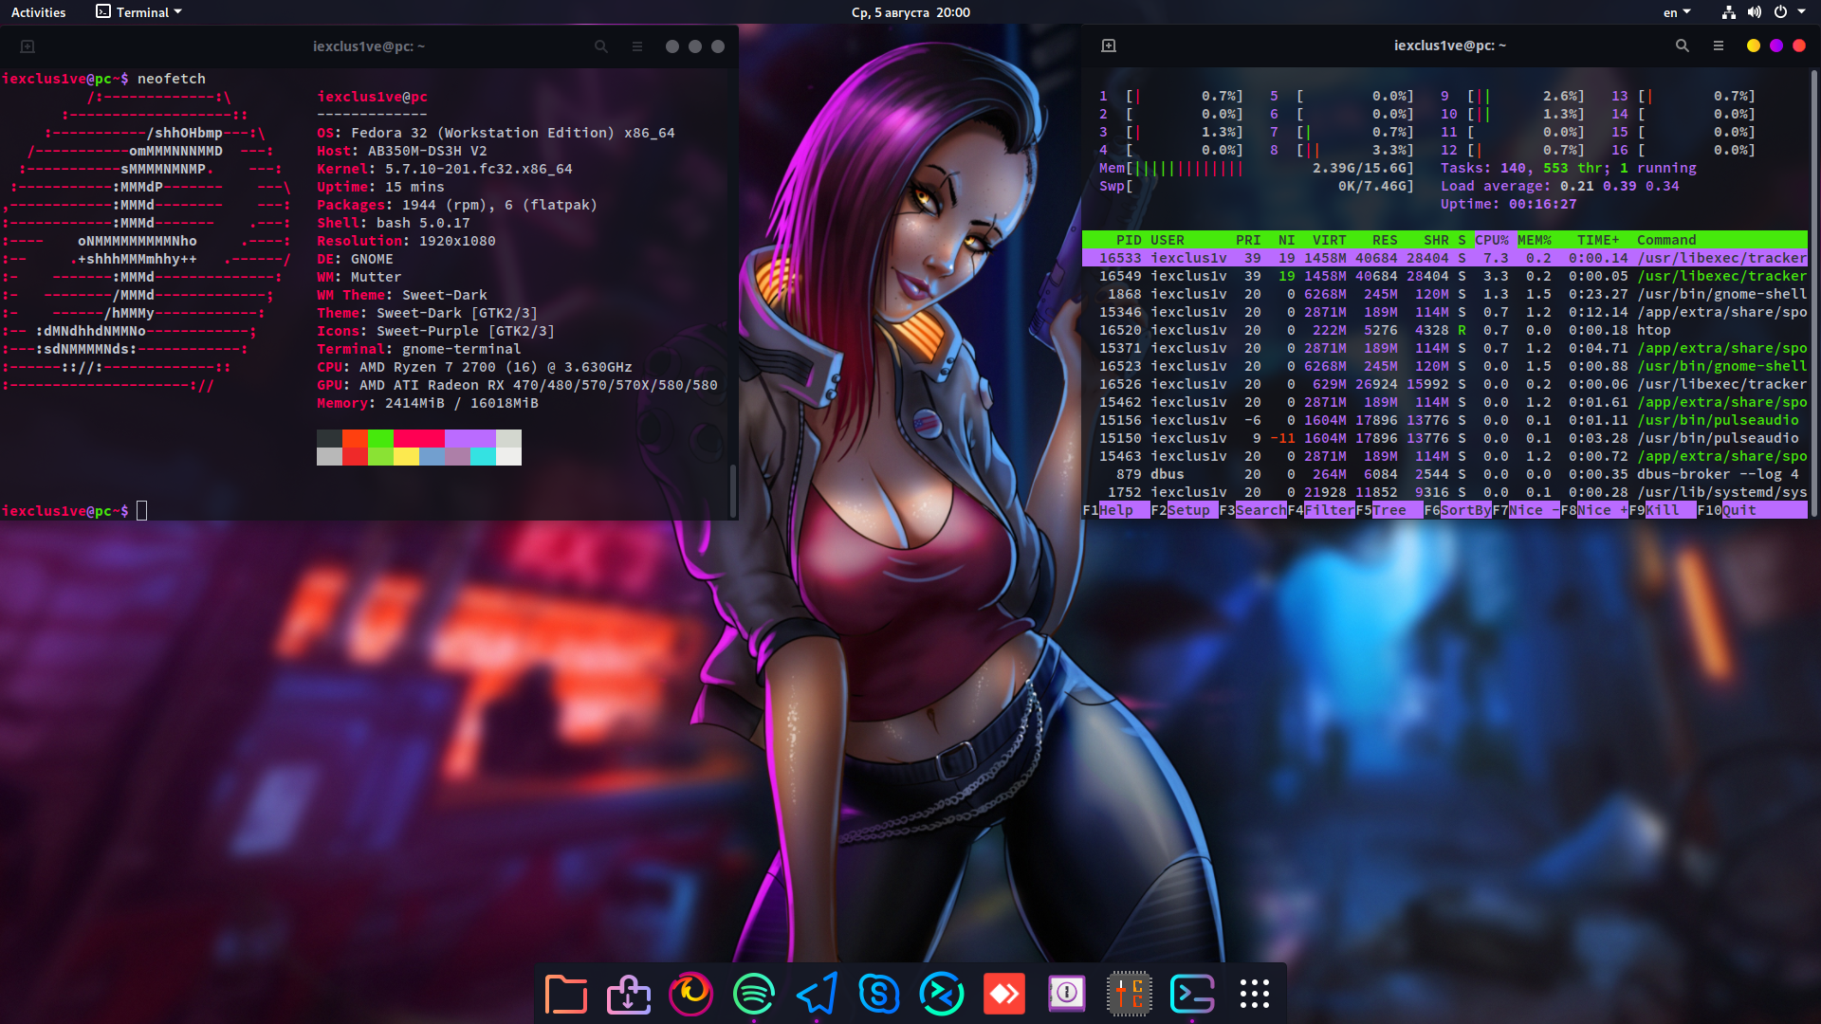This screenshot has height=1024, width=1821.
Task: Select gnome-shell process row PID 1868
Action: click(1444, 294)
